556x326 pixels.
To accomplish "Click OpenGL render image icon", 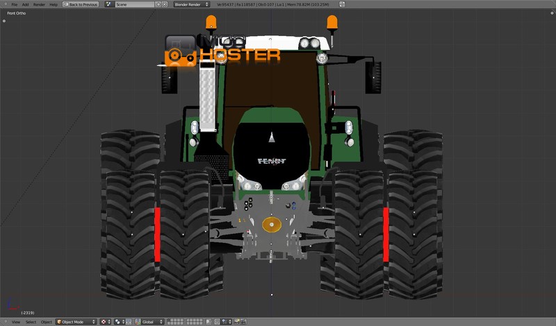I will (236, 322).
